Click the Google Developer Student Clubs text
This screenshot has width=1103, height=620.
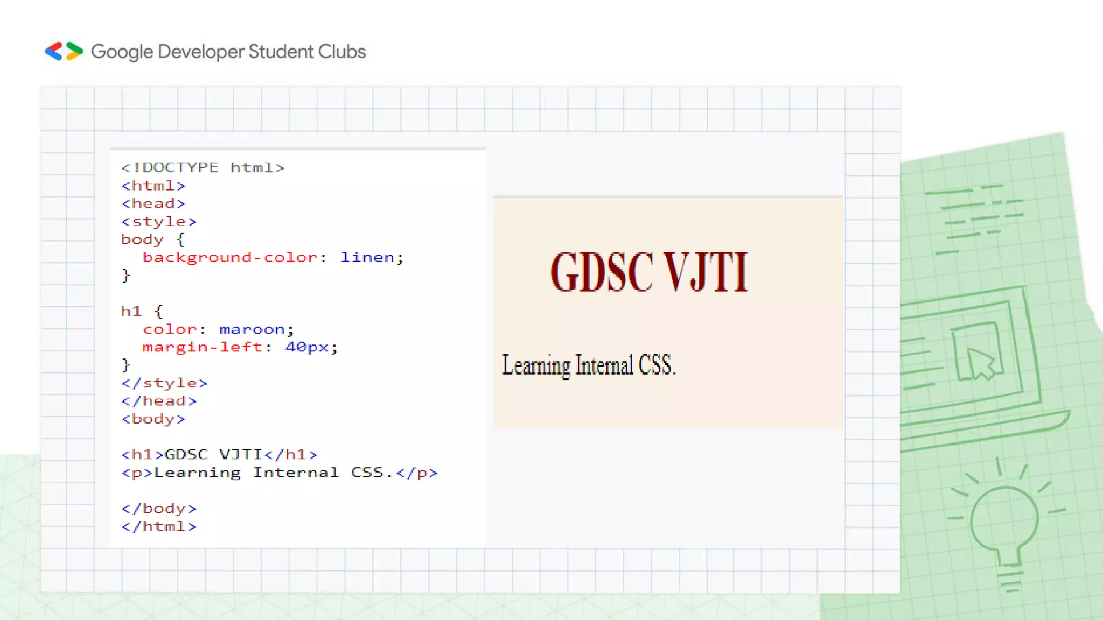click(x=228, y=52)
